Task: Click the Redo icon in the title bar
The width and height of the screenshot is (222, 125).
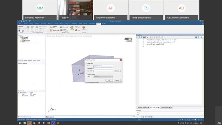Action: pyautogui.click(x=30, y=21)
